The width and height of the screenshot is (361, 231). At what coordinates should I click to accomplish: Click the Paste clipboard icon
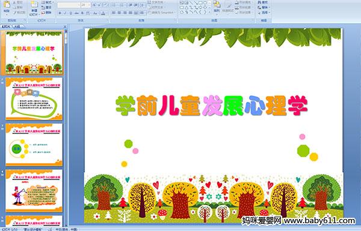point(7,5)
